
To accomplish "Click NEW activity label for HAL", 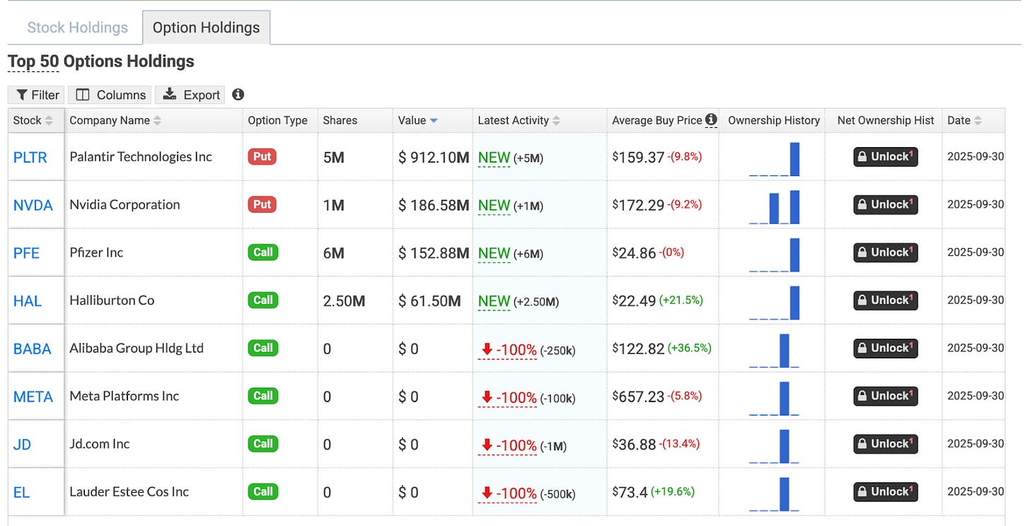I will [494, 301].
